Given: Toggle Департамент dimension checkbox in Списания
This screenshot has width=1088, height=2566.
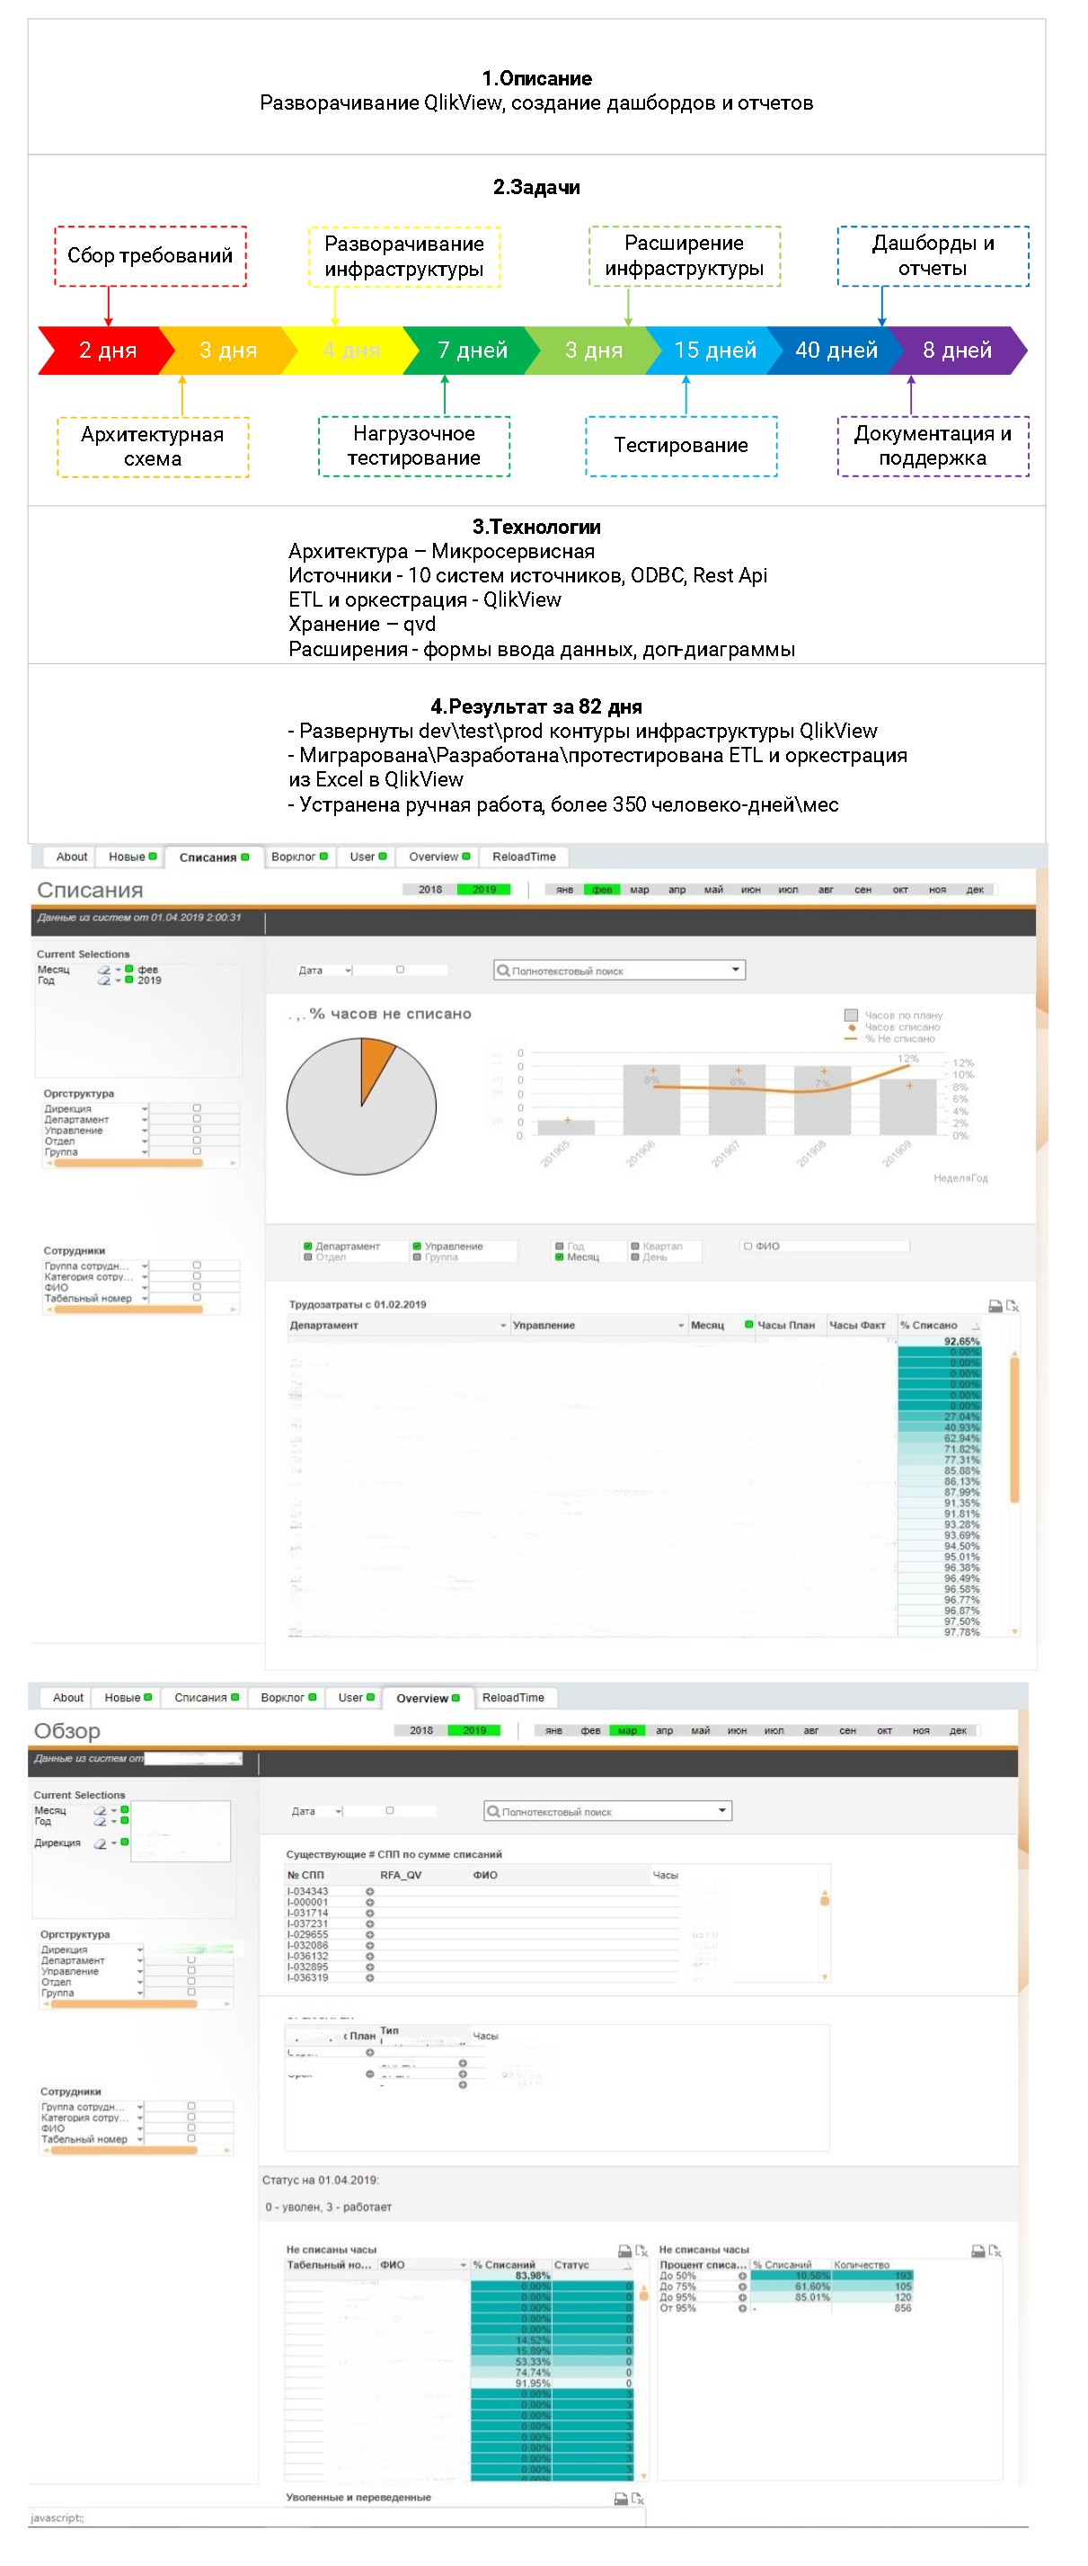Looking at the screenshot, I should click(x=307, y=1246).
